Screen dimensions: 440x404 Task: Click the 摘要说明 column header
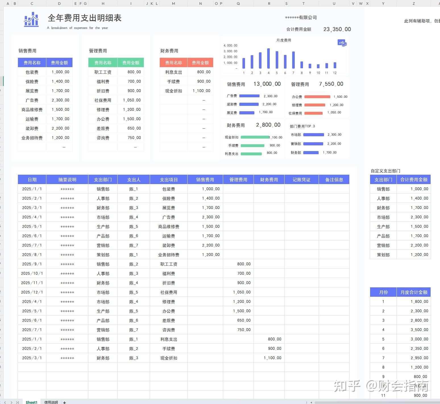(x=67, y=180)
